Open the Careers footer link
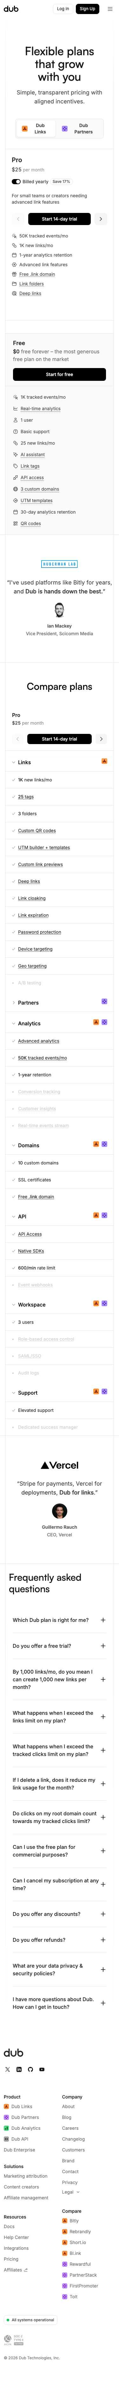This screenshot has width=119, height=2381. [x=70, y=2128]
